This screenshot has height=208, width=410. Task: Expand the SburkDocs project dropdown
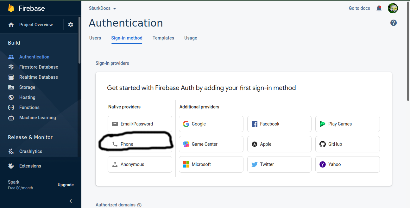coord(115,9)
